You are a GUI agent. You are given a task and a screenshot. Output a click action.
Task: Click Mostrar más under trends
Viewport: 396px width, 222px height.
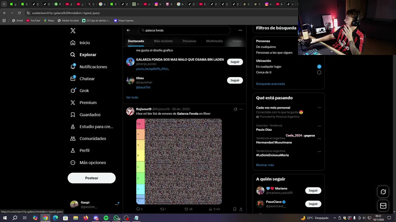265,165
